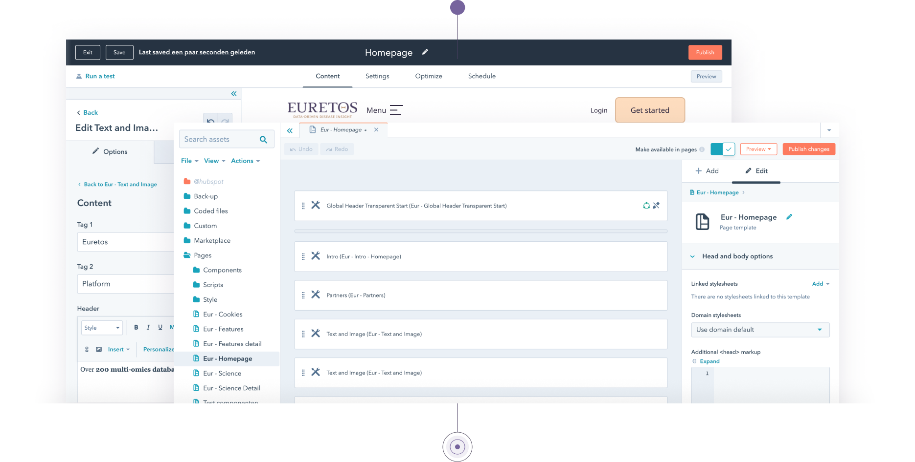Select the Eur - Science Detail file

click(227, 388)
